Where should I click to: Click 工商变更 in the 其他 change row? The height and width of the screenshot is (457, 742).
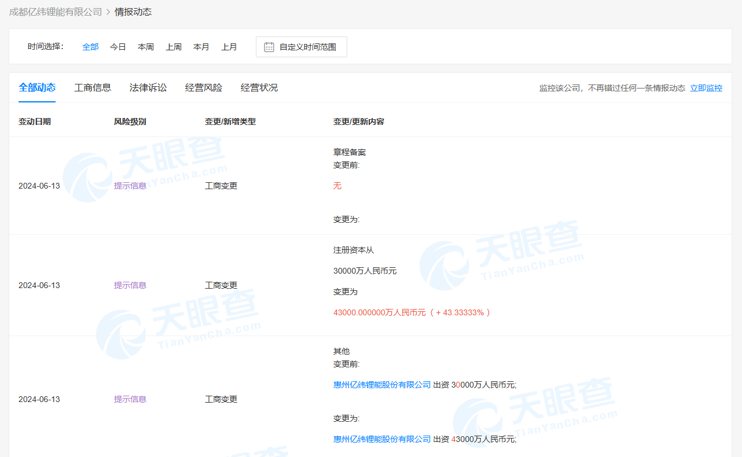[221, 399]
